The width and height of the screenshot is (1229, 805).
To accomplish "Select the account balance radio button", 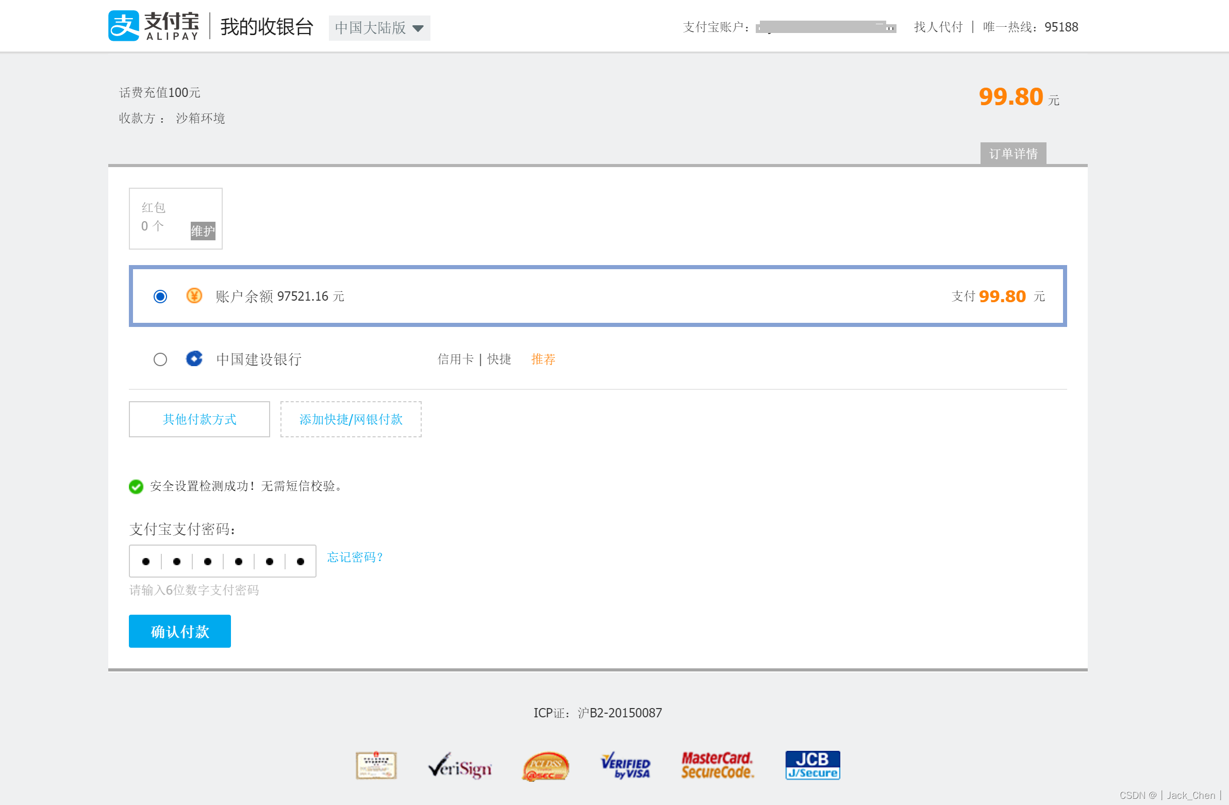I will [160, 296].
